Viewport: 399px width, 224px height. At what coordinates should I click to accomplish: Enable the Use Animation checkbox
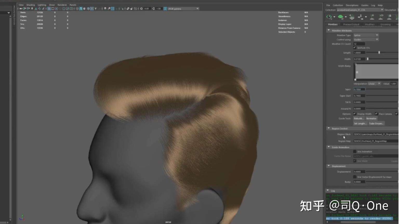[355, 151]
